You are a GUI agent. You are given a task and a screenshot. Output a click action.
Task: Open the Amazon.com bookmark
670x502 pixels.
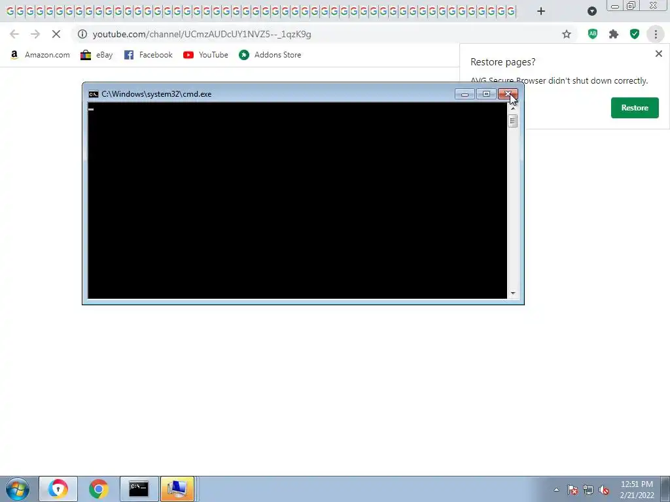click(40, 55)
